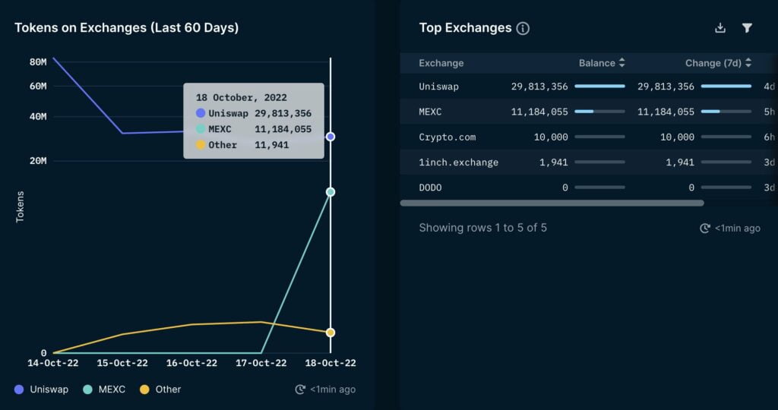Click the yellow Other data point marker
Screen dimensions: 778x410
pos(330,333)
